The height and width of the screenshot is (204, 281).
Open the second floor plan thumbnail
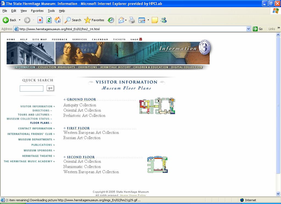coord(157,164)
